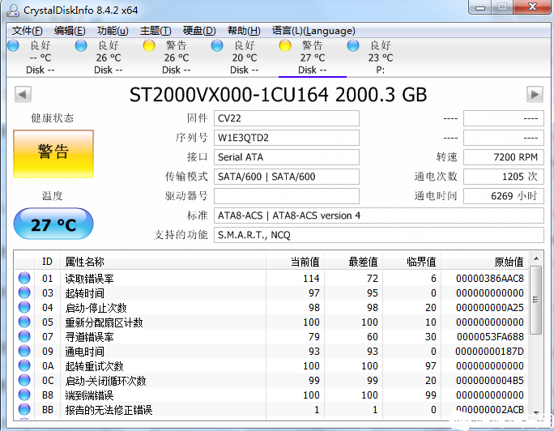Click the attribute list scrollbar thumb
Image resolution: width=554 pixels, height=431 pixels.
point(536,300)
